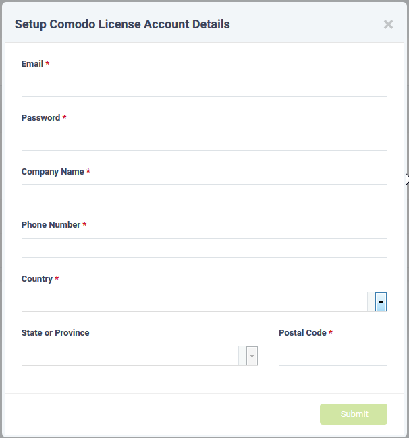Select the Company Name input field

[204, 194]
